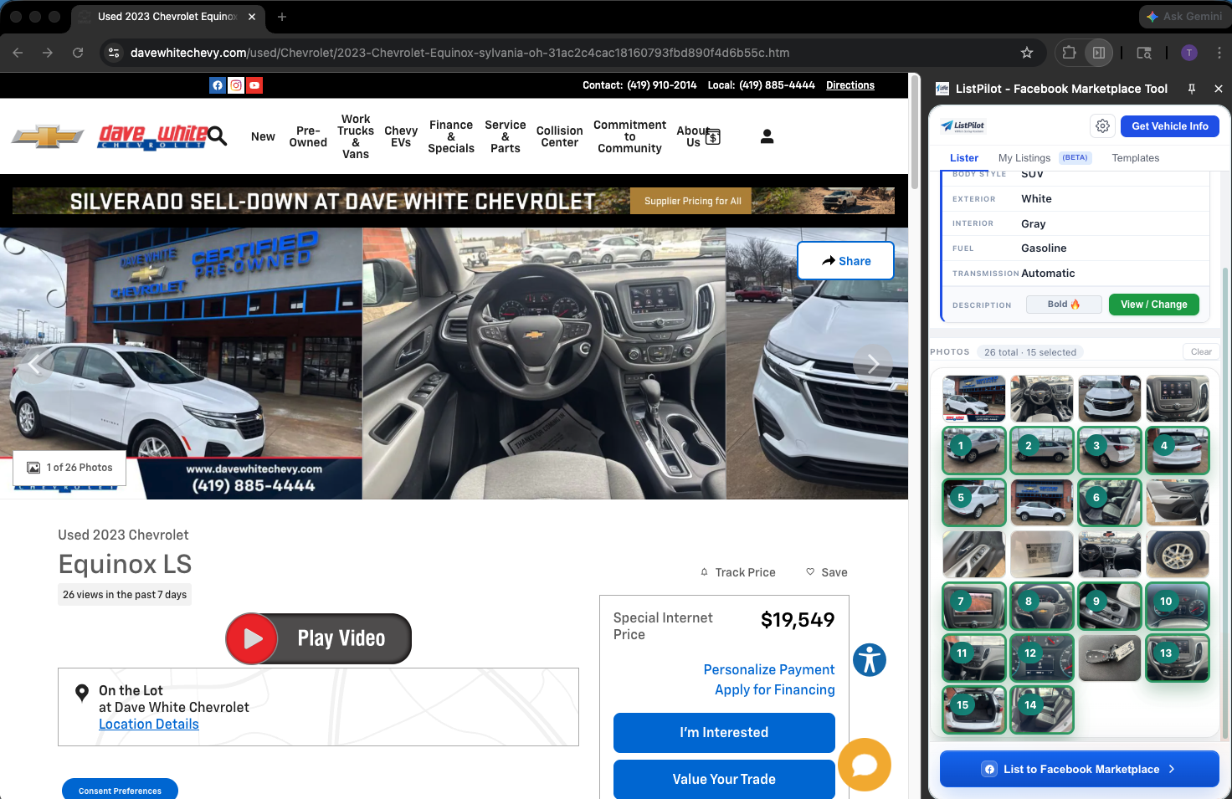Click the Chevrolet bowtie logo

48,136
